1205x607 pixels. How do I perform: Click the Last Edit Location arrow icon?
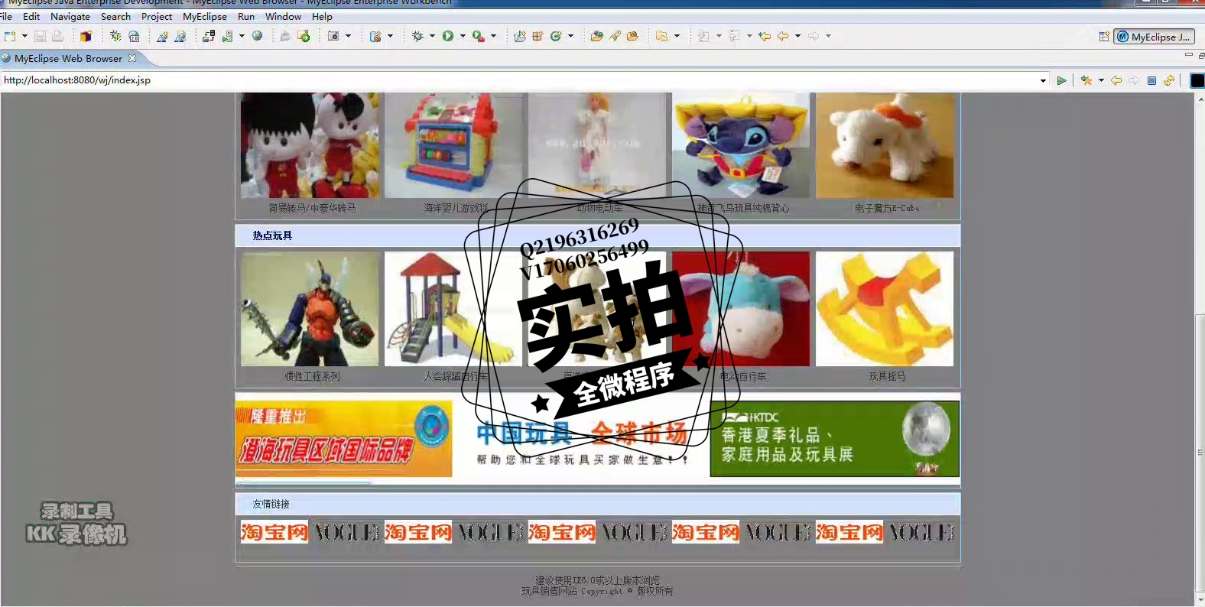pos(765,36)
